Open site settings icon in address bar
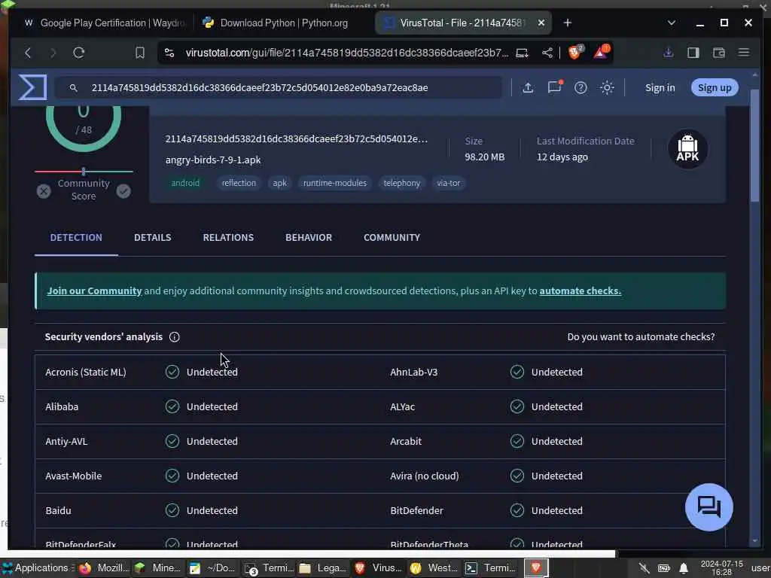 (169, 53)
